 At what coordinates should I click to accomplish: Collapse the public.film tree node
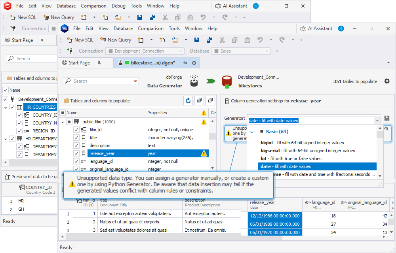63,122
